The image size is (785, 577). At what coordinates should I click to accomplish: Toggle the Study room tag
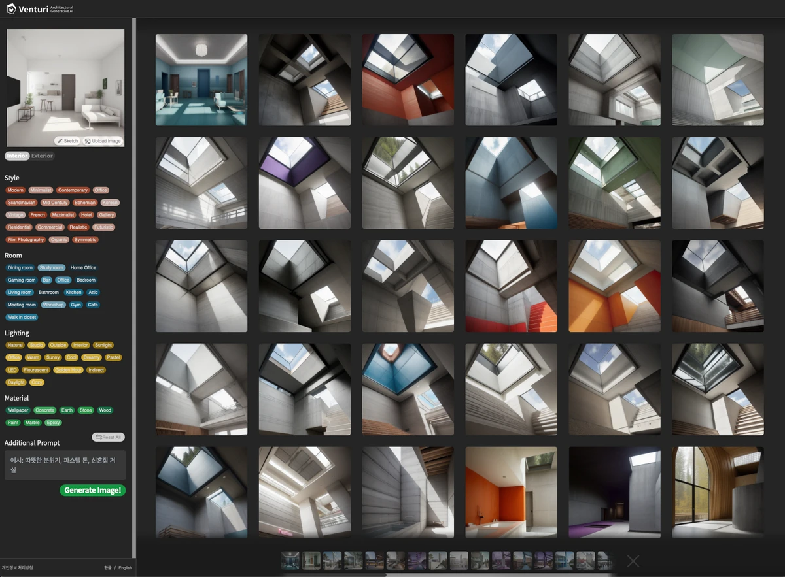[51, 268]
